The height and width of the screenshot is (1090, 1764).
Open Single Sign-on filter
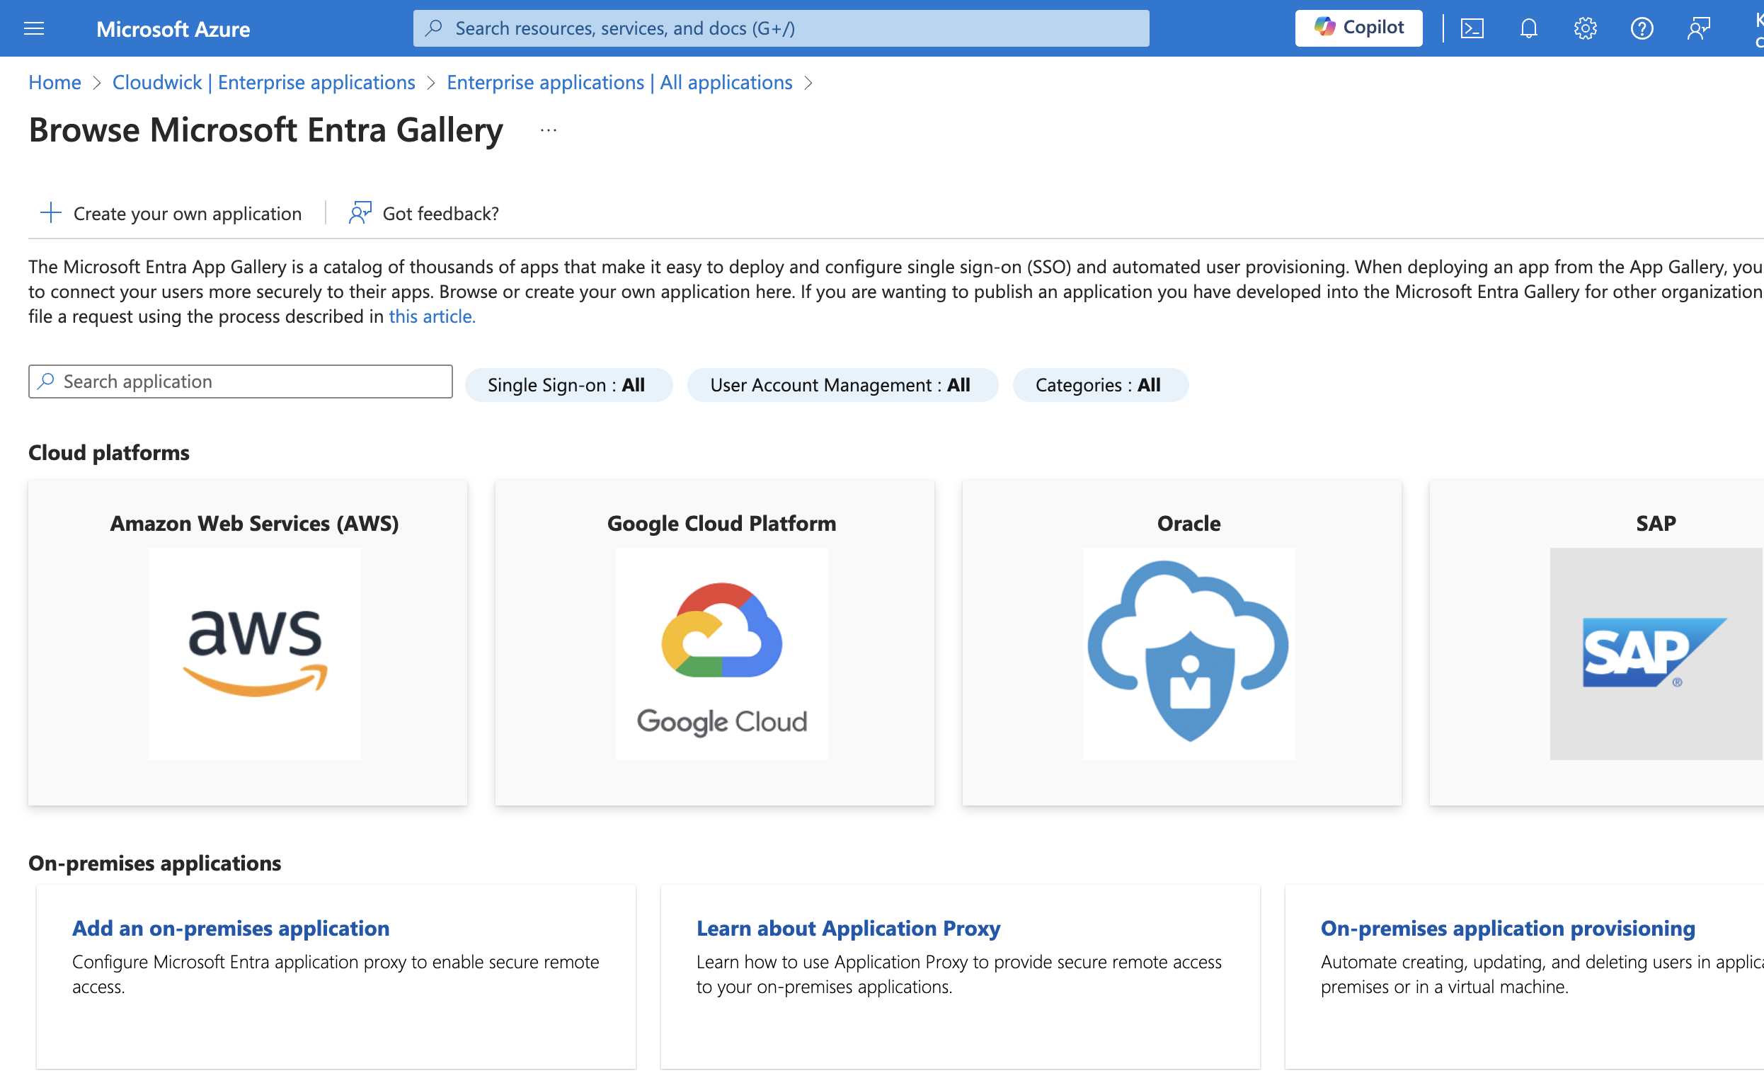(568, 385)
